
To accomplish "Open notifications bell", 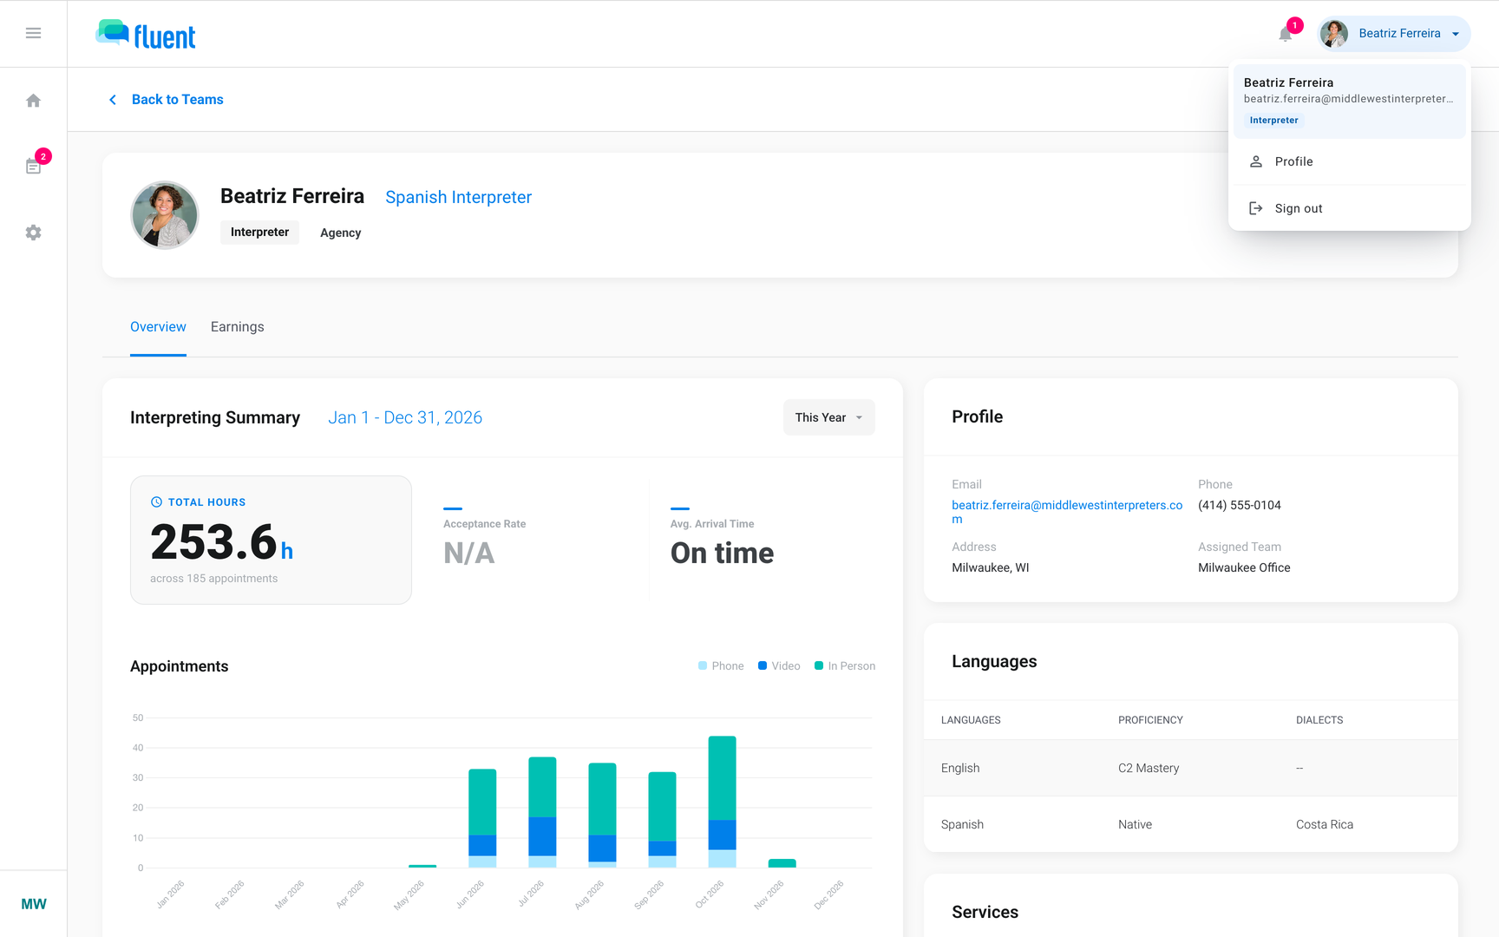I will [1286, 34].
